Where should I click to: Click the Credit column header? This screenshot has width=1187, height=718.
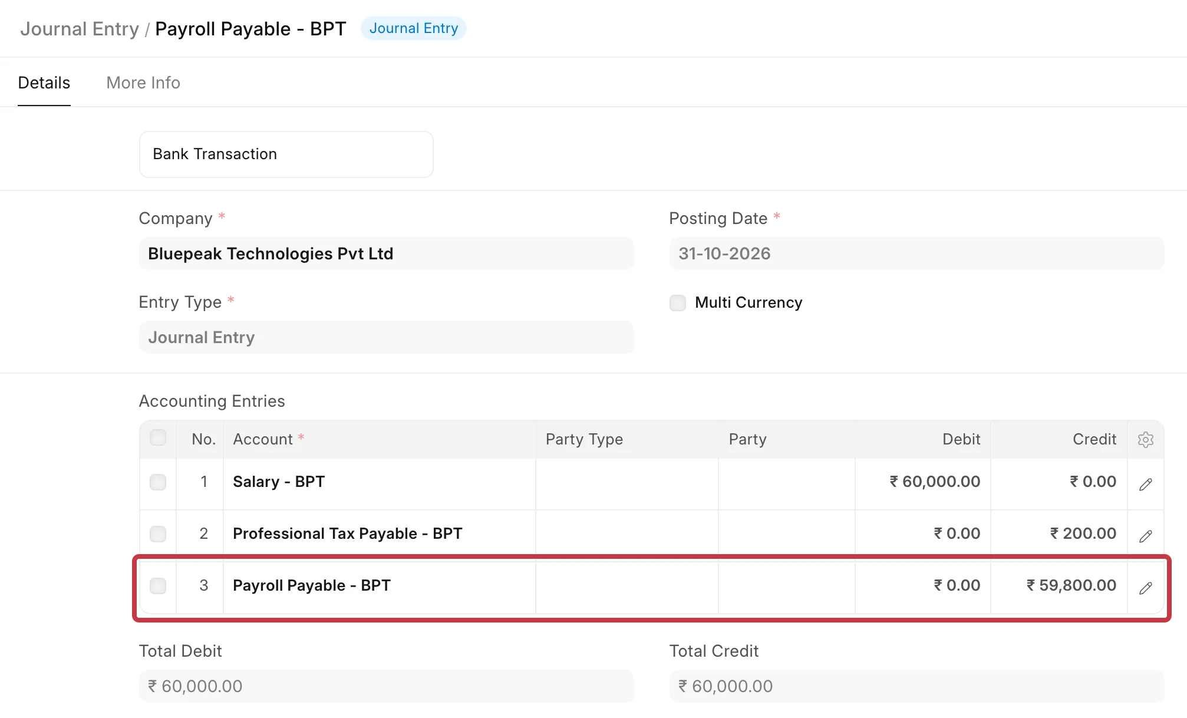[1059, 439]
